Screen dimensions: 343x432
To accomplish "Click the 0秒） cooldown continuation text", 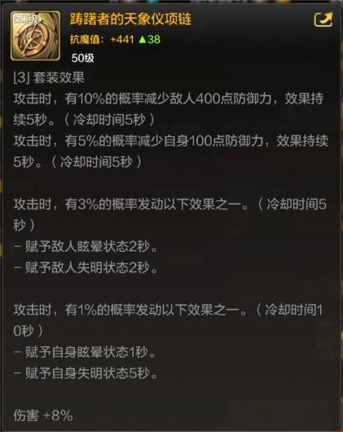I will click(x=28, y=331).
